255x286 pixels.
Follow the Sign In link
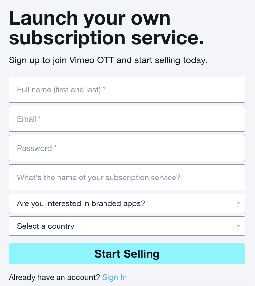[x=114, y=277]
